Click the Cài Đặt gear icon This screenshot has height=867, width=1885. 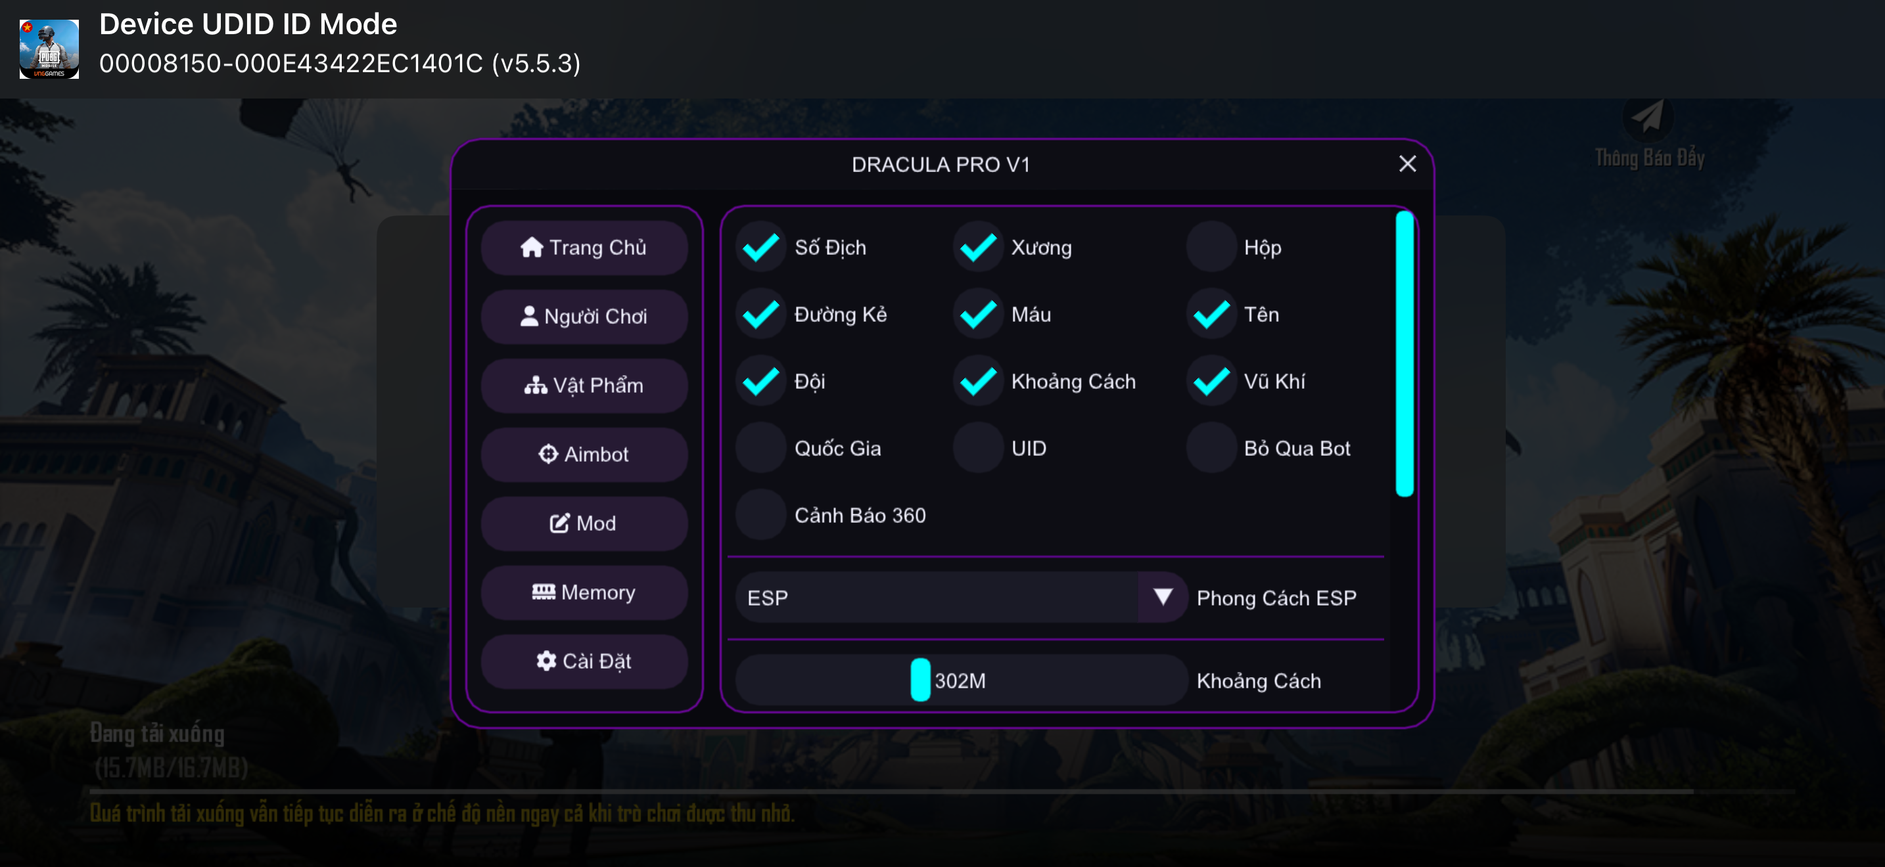coord(546,661)
